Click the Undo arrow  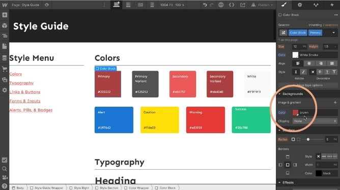(x=205, y=5)
